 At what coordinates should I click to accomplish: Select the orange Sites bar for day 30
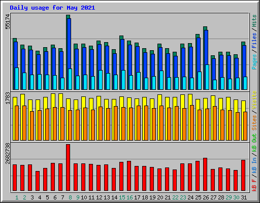(x=238, y=126)
